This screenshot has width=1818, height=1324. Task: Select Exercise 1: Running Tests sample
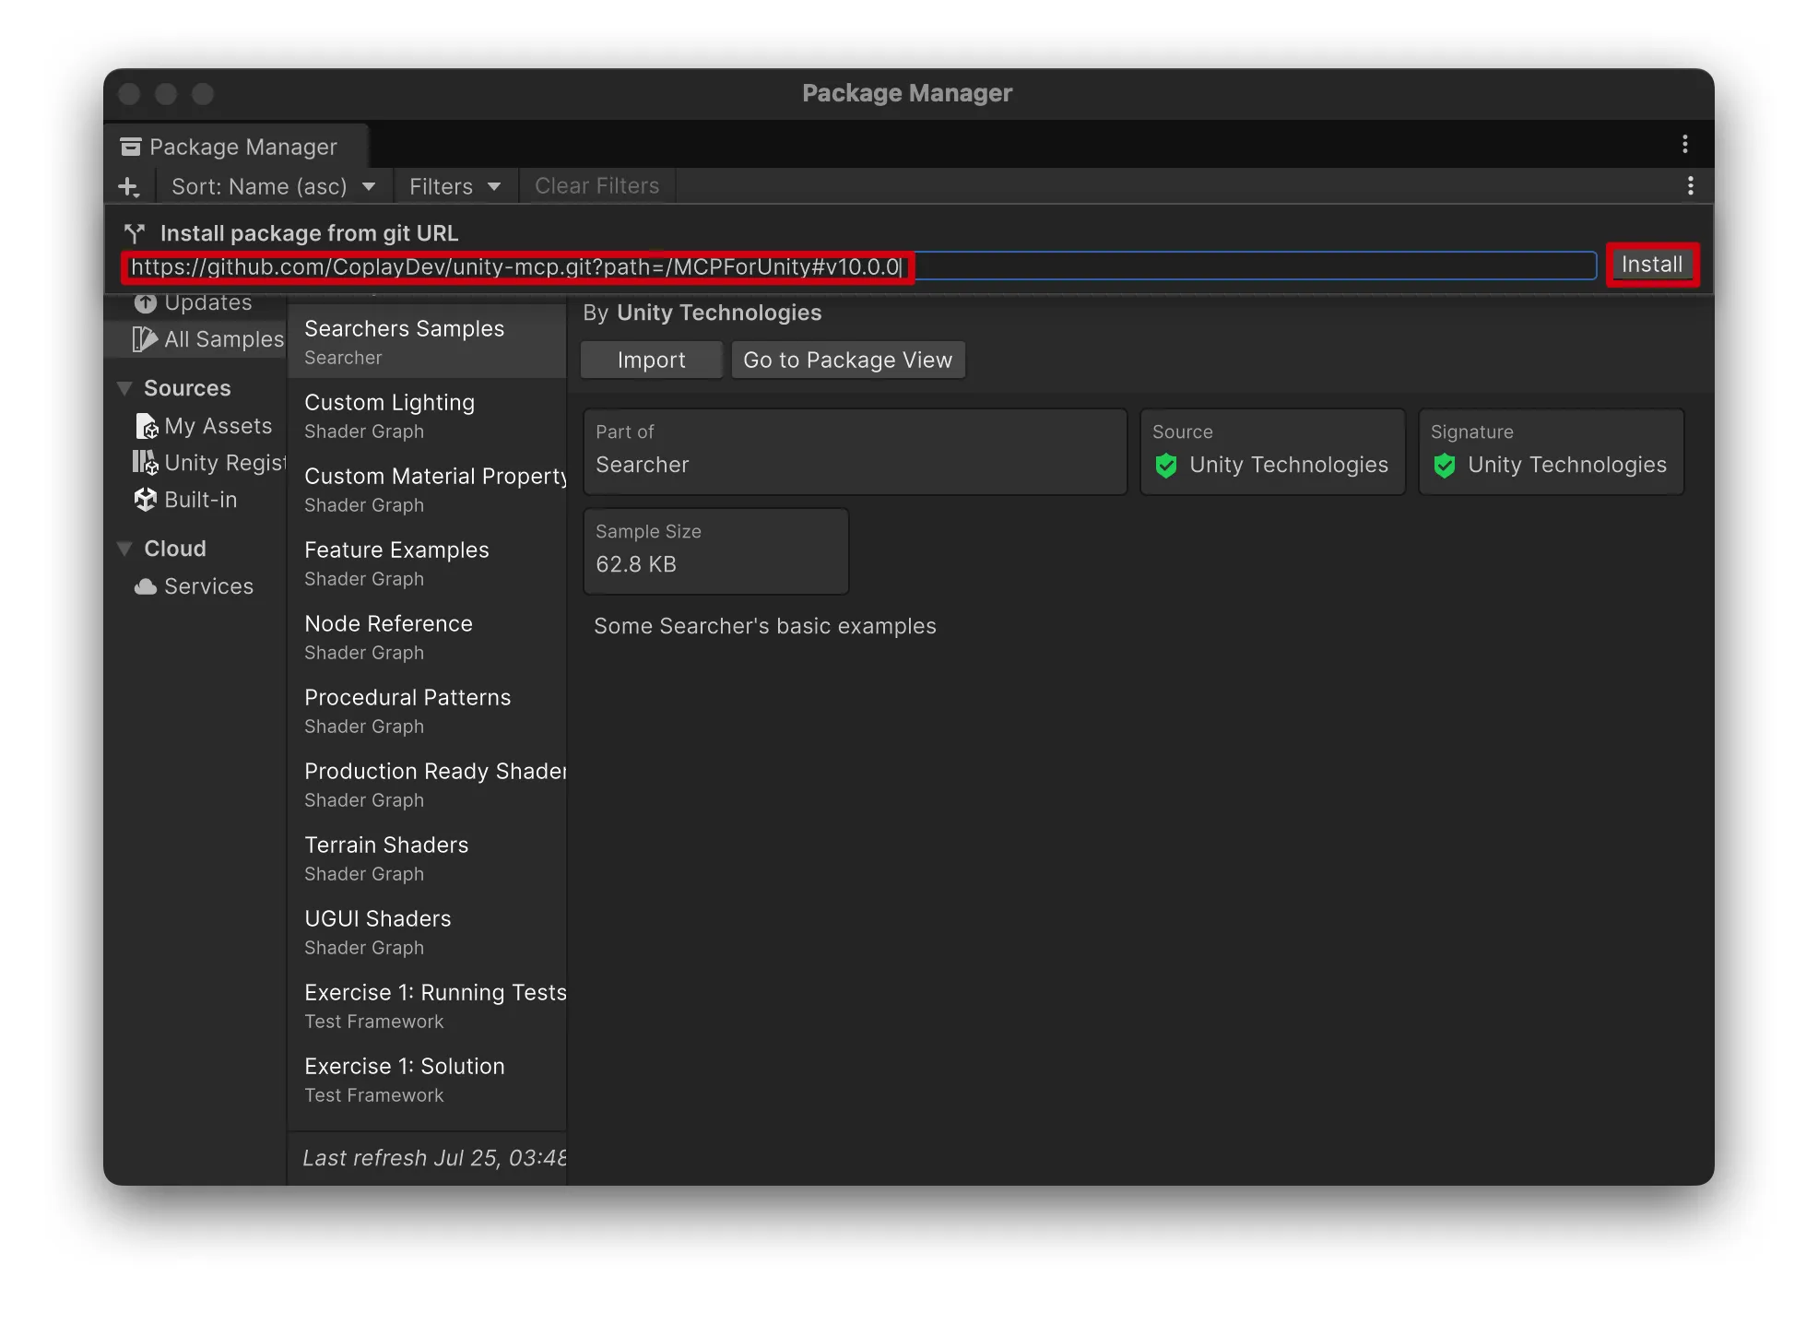(427, 1006)
